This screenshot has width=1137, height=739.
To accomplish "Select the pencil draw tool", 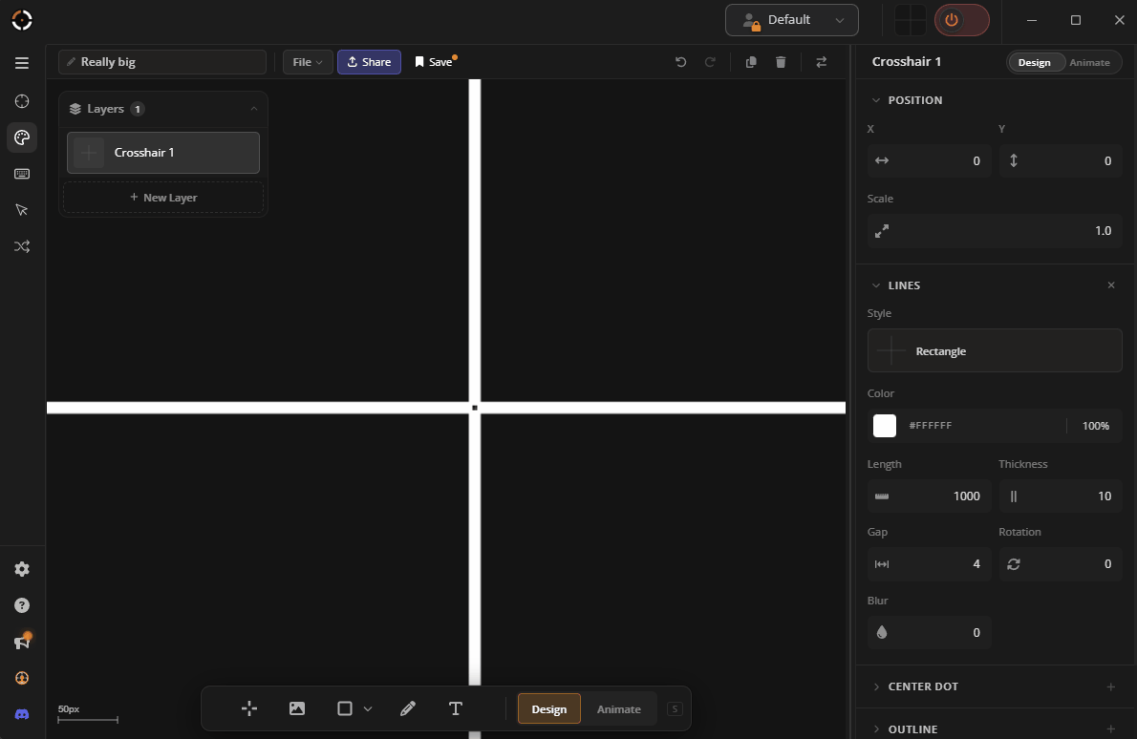I will (x=408, y=708).
